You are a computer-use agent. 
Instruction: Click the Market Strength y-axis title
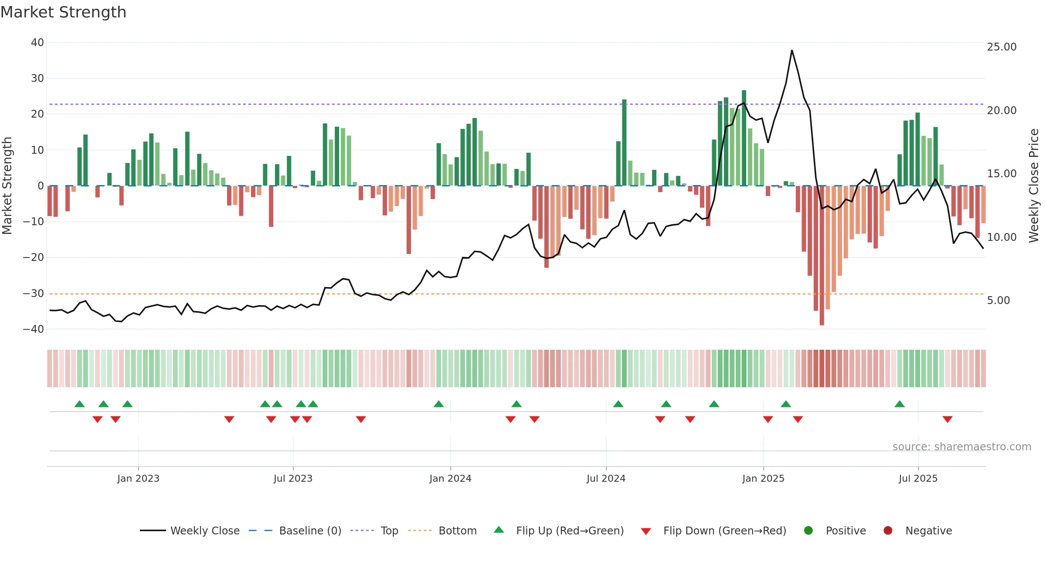[x=7, y=186]
